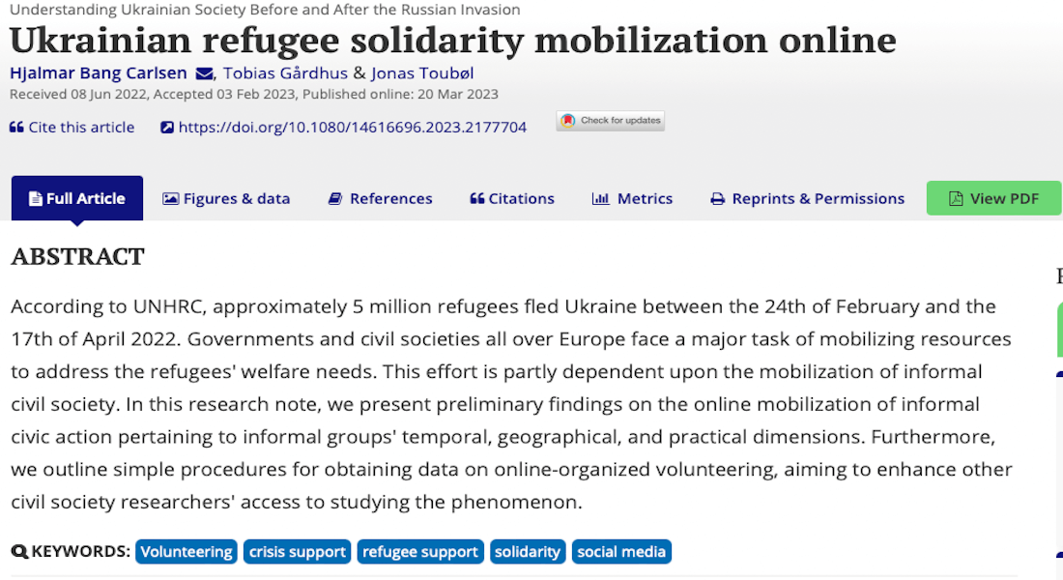Select the social media keyword tag

pyautogui.click(x=621, y=552)
